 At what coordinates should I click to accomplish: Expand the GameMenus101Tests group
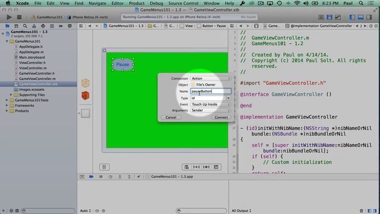click(x=7, y=100)
